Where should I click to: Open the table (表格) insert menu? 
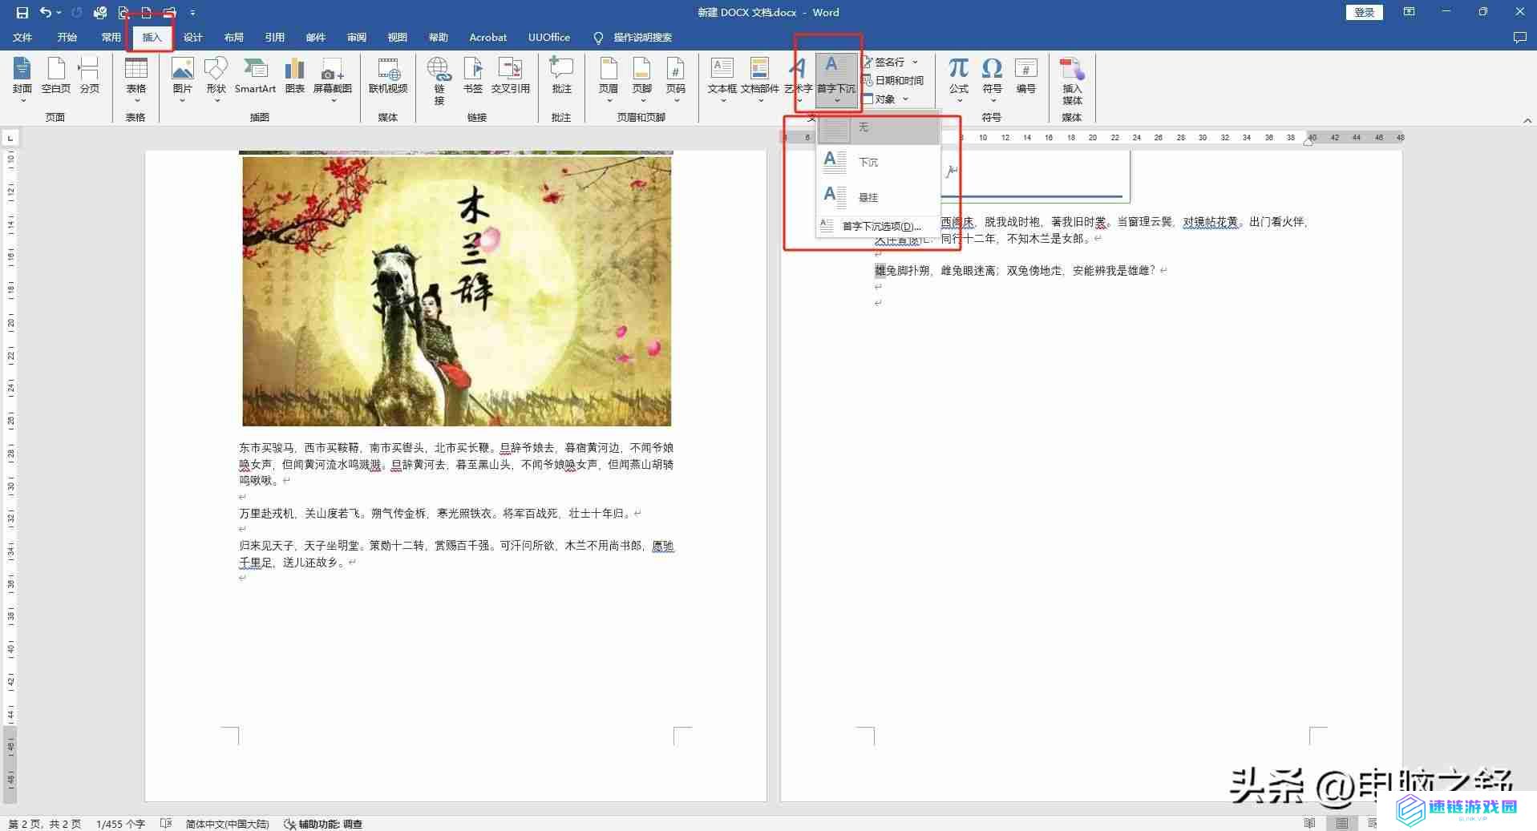tap(135, 80)
